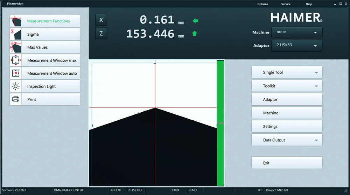Expand the Single Tool dropdown arrow
This screenshot has height=195, width=350.
click(x=316, y=73)
